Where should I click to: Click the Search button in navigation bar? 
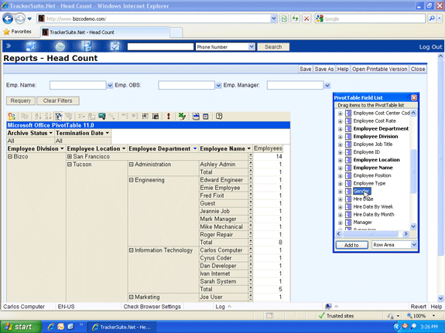(273, 47)
